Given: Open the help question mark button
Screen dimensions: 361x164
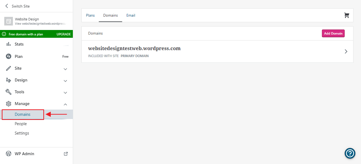Looking at the screenshot, I should tap(350, 153).
